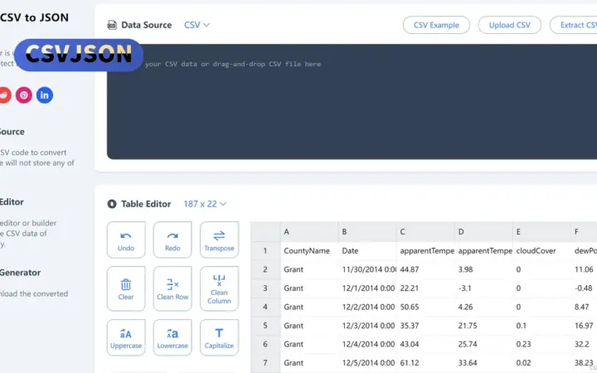
Task: Select column A header
Action: 309,232
